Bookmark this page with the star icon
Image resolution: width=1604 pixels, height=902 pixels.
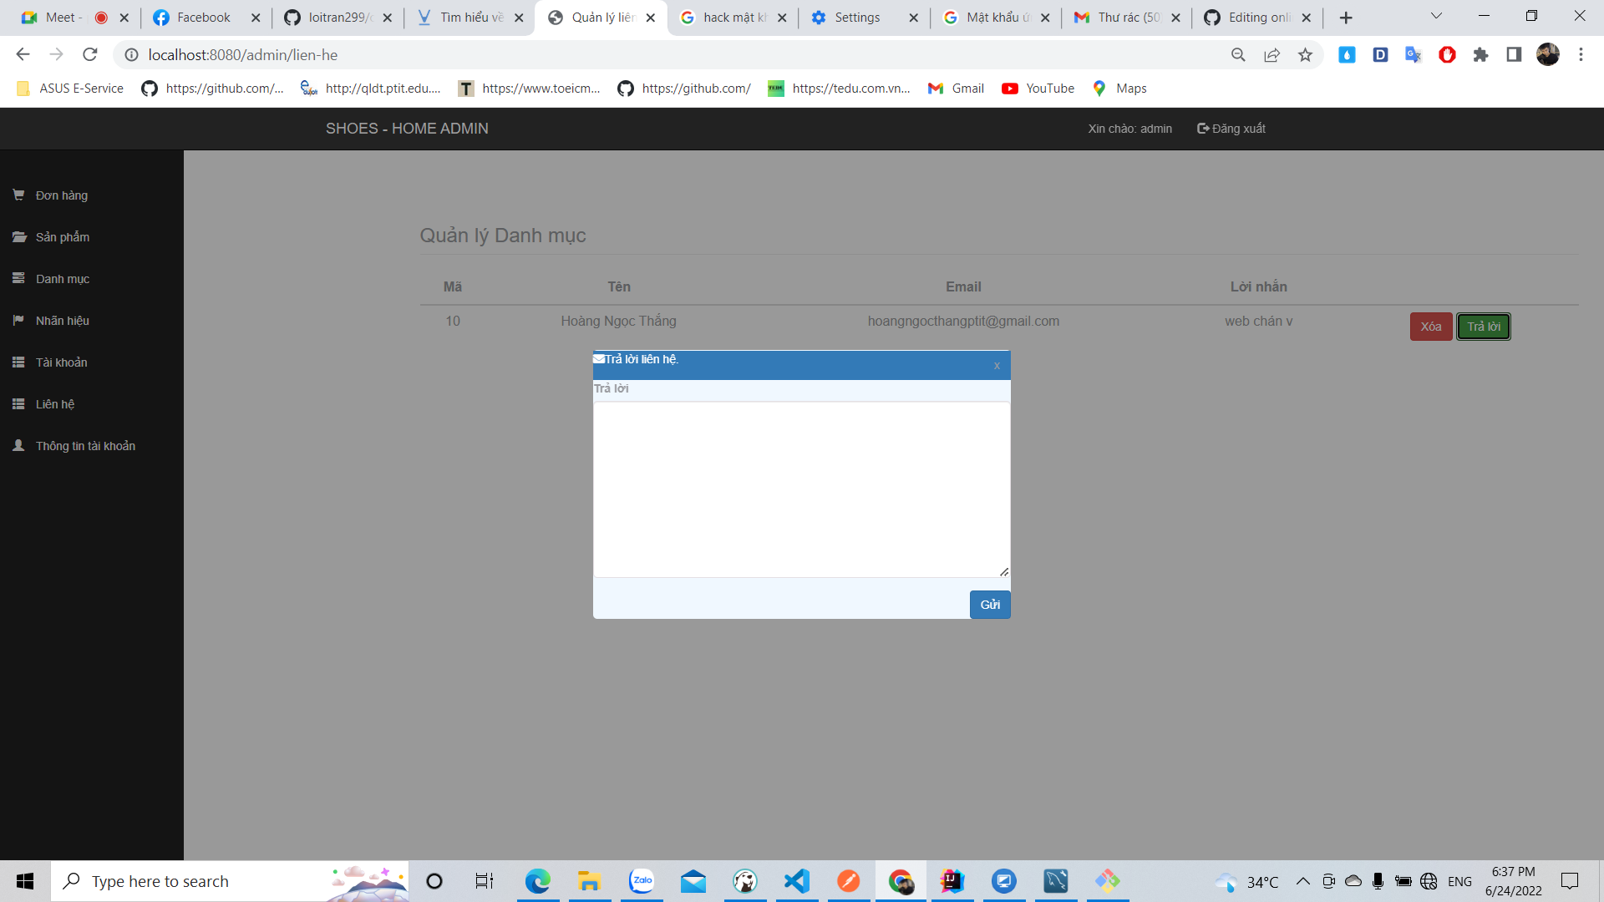tap(1306, 54)
